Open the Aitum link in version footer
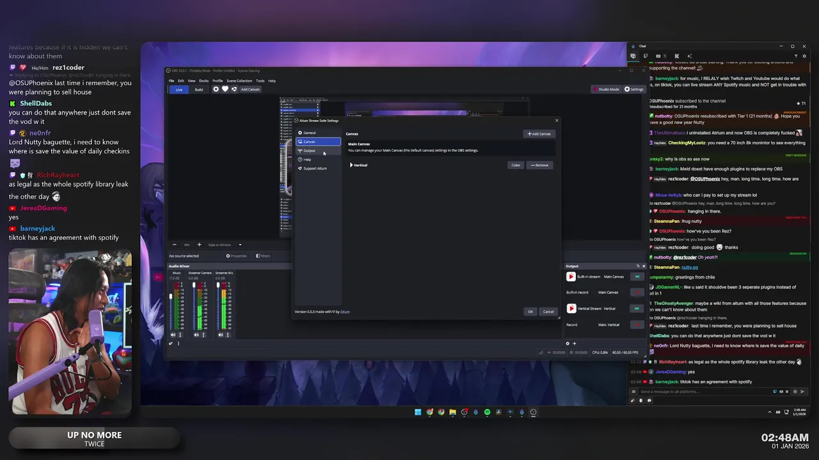The image size is (819, 460). point(345,312)
